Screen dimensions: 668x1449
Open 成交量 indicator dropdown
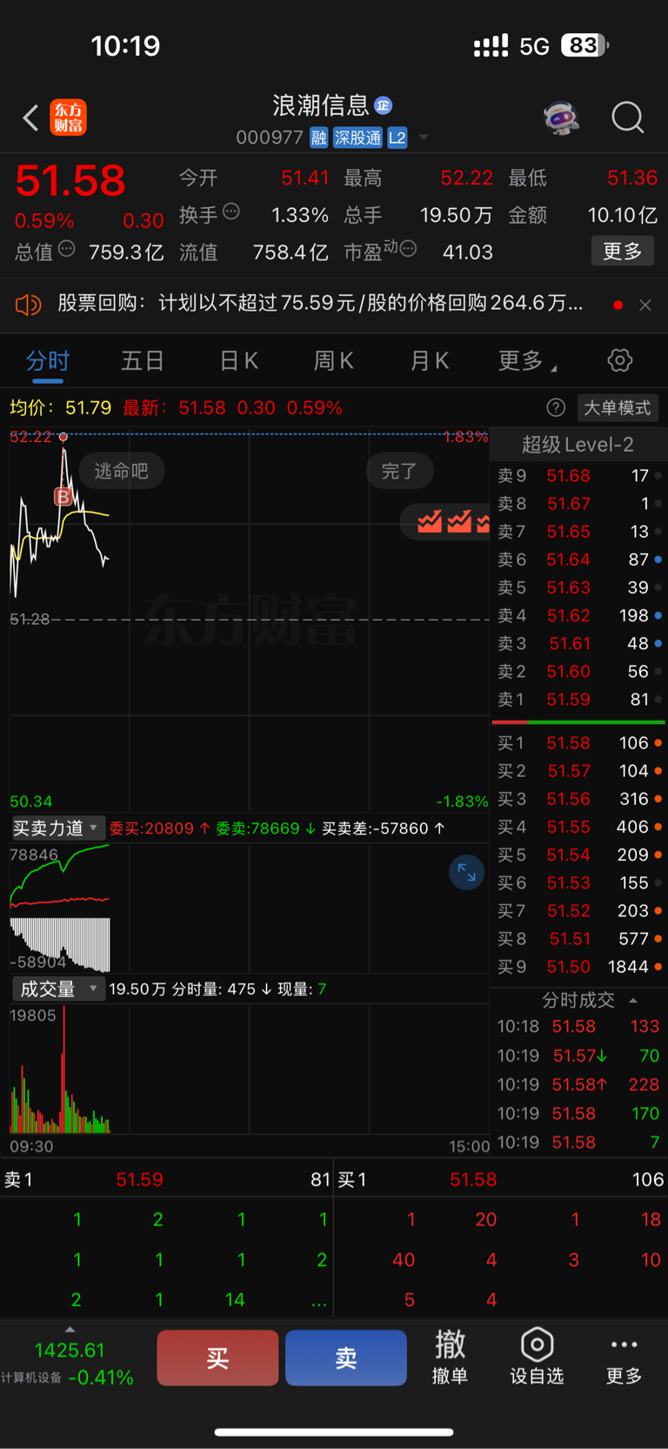[x=58, y=989]
